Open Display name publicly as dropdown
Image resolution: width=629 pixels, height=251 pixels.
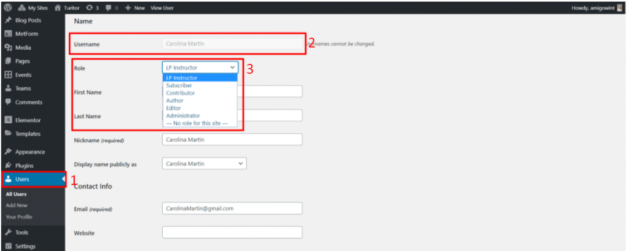point(204,164)
